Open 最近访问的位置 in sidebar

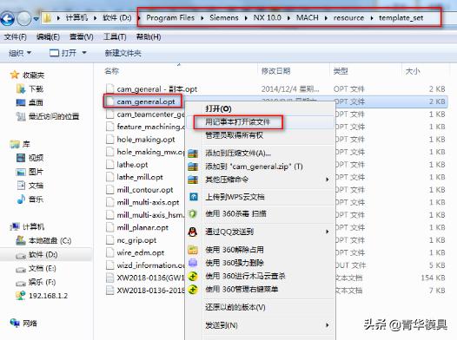[48, 116]
